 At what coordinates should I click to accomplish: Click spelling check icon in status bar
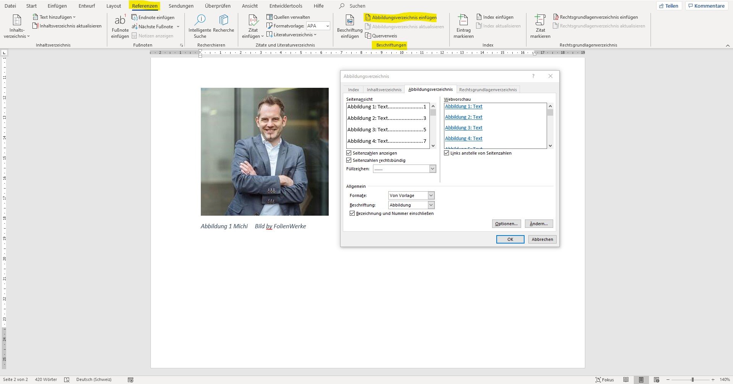coord(67,380)
